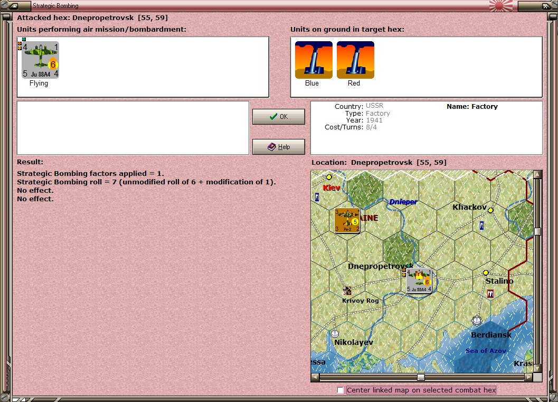Select the Ju 88A4 flying bomber unit
The image size is (558, 402).
(40, 60)
